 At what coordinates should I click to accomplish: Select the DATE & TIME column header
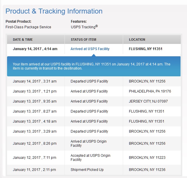click(x=23, y=39)
